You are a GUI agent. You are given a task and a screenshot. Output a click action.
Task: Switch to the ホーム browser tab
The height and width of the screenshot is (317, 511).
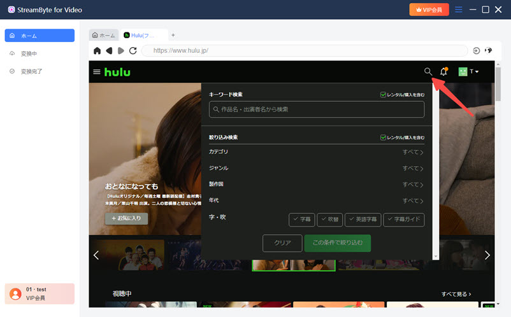pyautogui.click(x=104, y=35)
